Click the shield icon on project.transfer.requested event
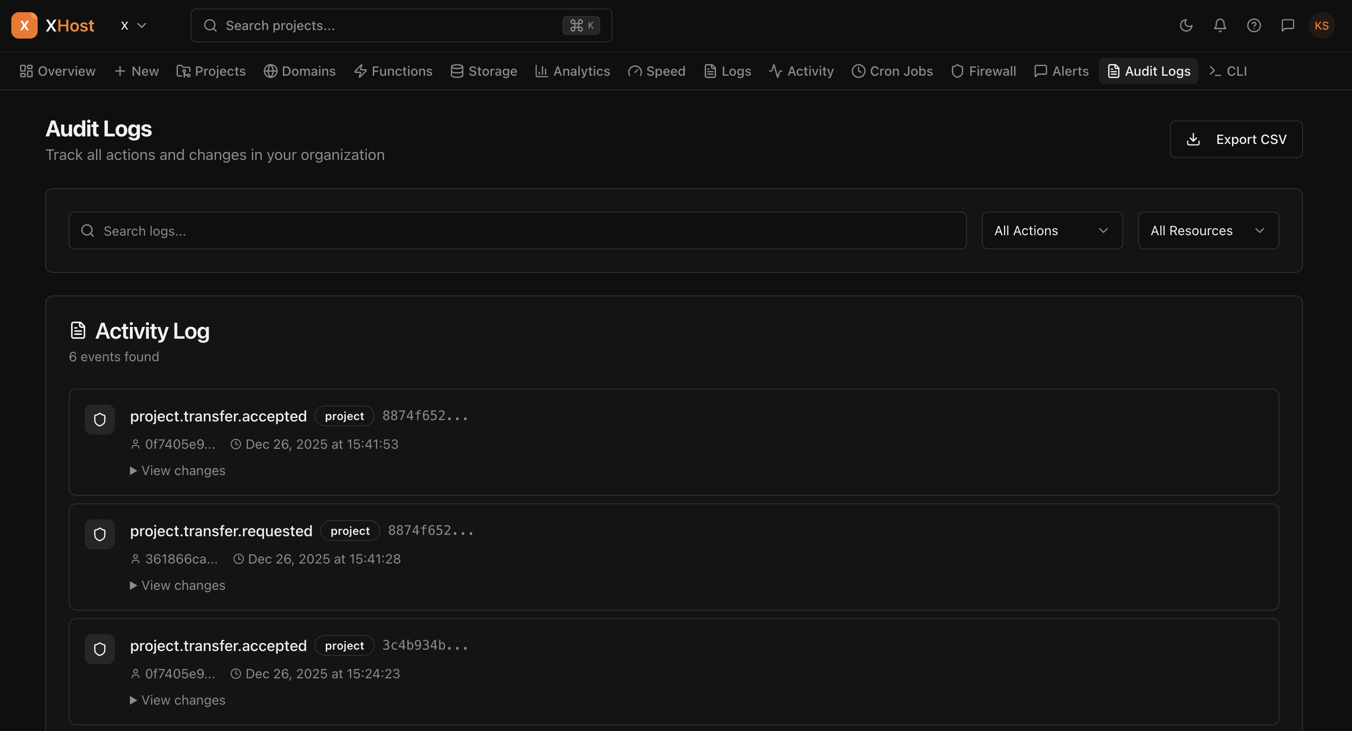 [x=99, y=534]
